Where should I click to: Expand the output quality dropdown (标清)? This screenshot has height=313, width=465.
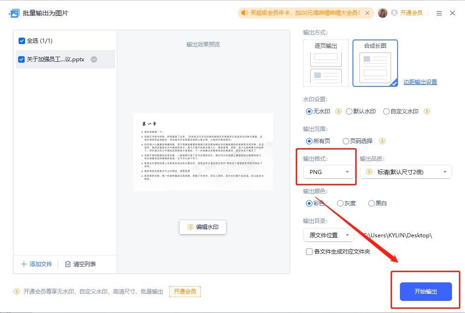click(405, 172)
